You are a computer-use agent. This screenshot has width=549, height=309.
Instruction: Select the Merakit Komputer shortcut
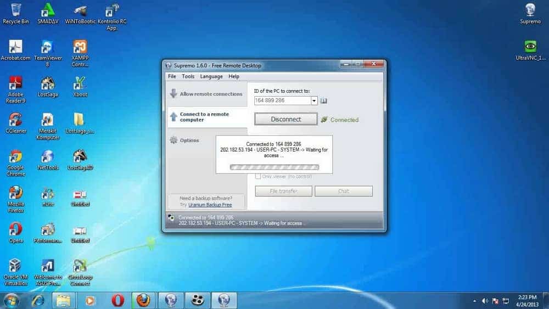point(48,126)
